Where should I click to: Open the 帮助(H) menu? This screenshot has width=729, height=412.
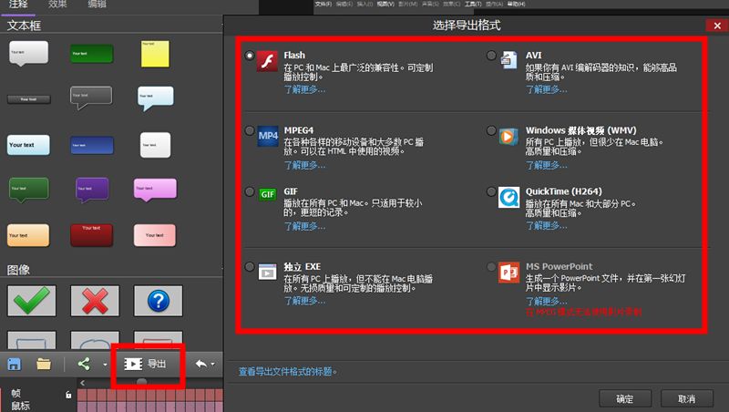point(516,4)
